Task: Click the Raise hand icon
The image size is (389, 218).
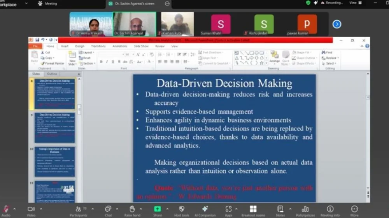Action: (132, 209)
